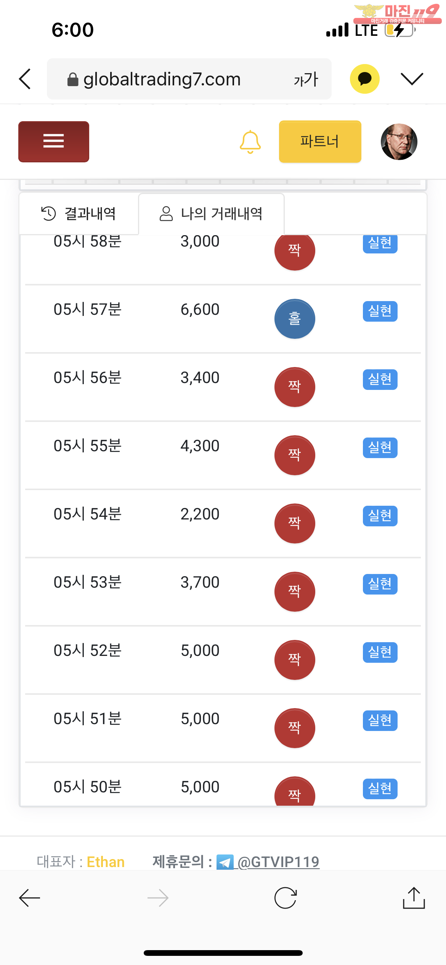Open the user profile photo
The height and width of the screenshot is (965, 446).
(x=399, y=142)
